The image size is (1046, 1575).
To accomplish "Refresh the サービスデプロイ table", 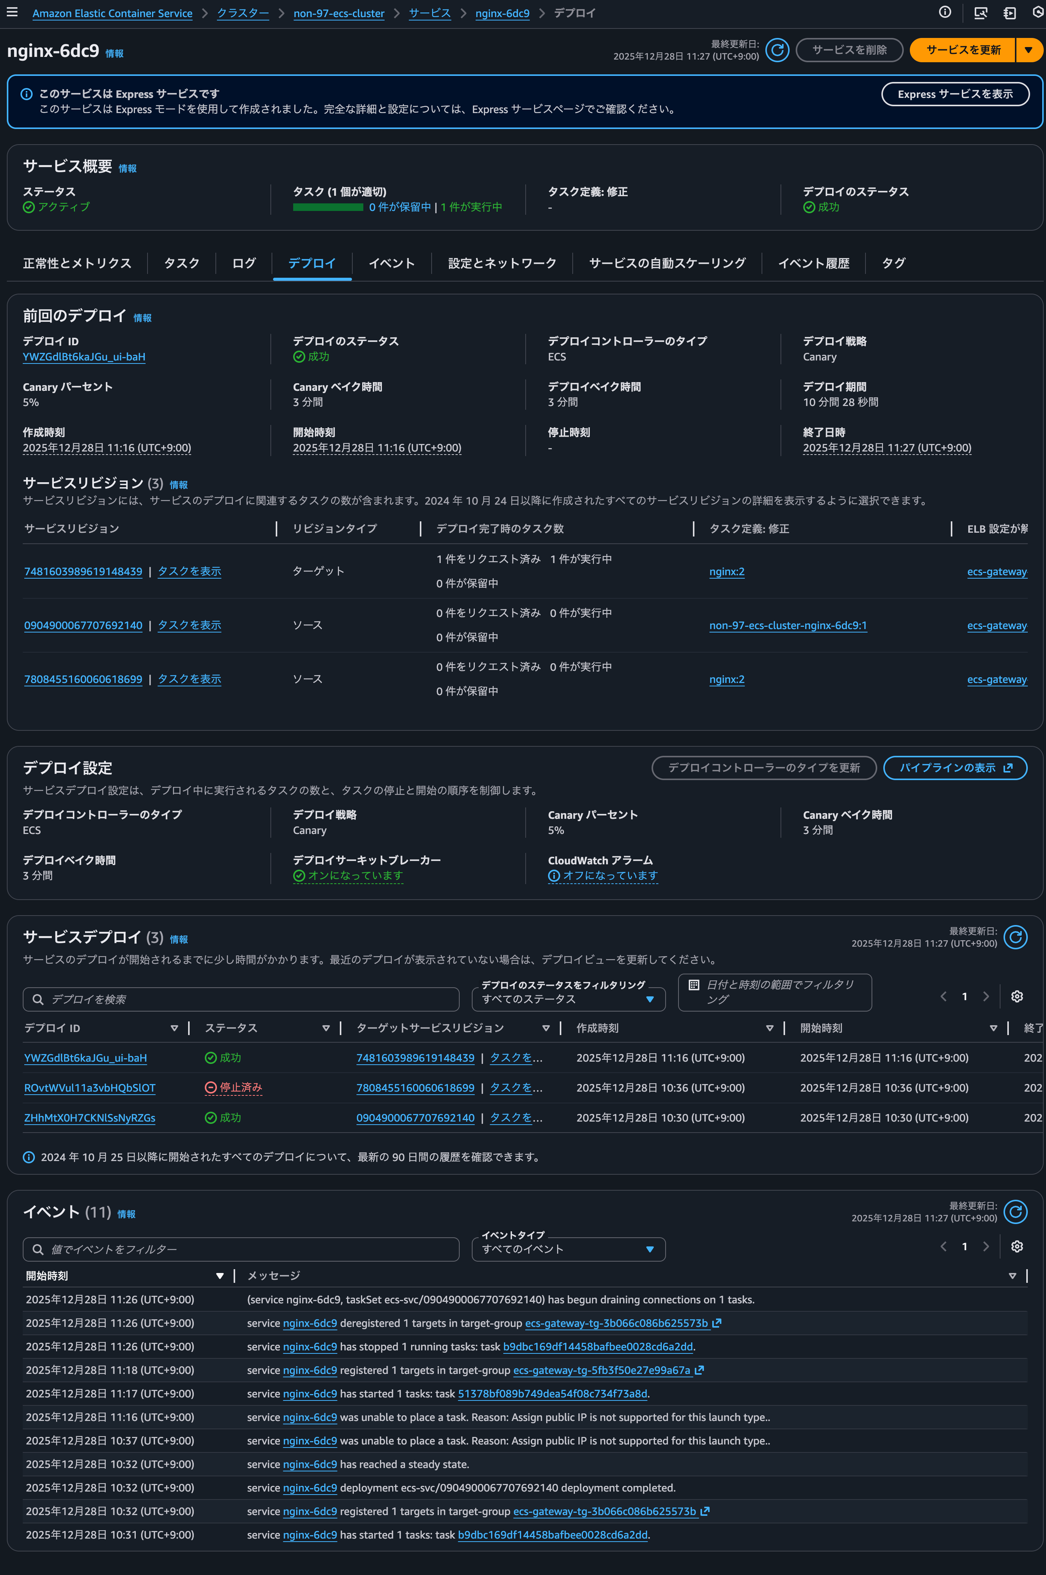I will pyautogui.click(x=1016, y=937).
